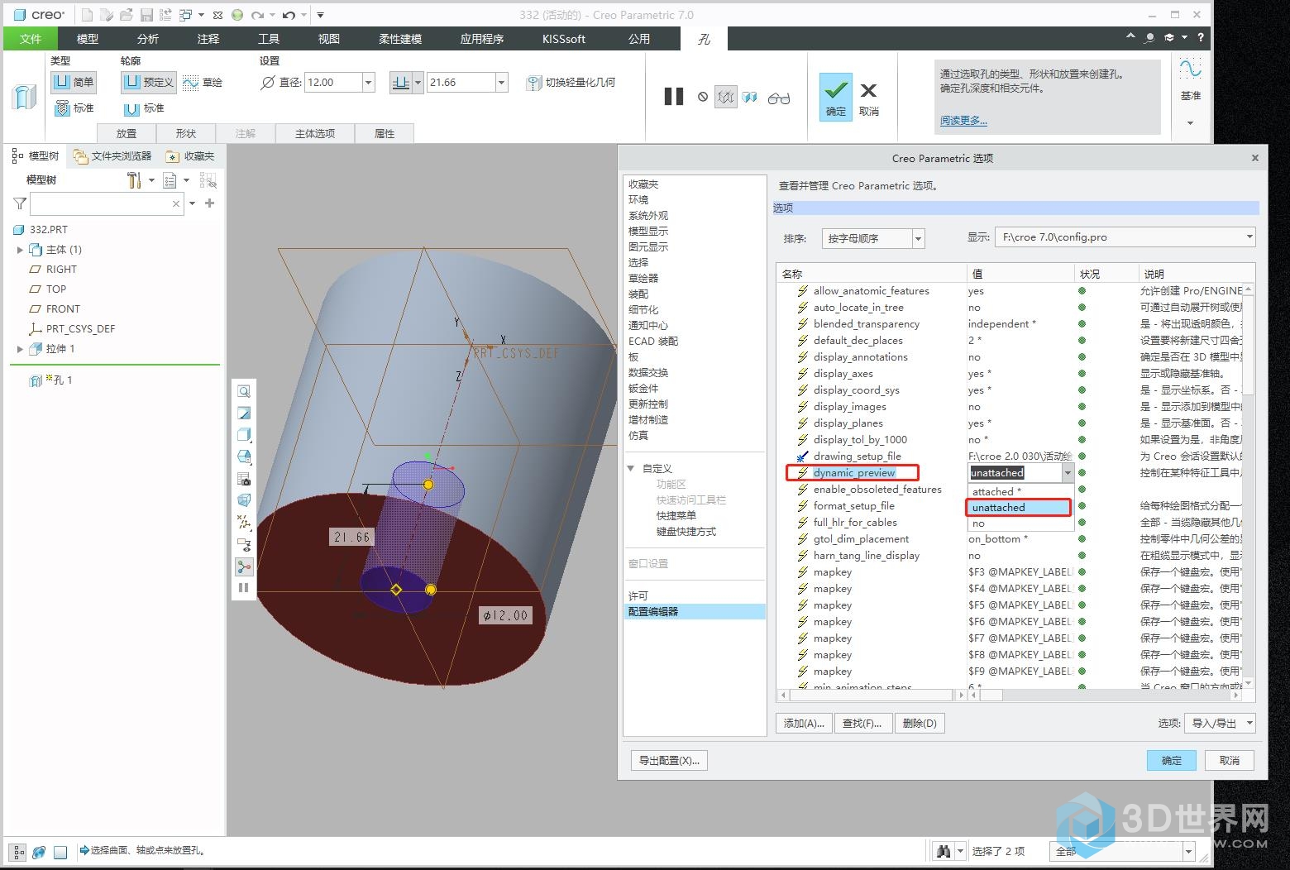
Task: Open the diameter value dropdown
Action: click(369, 83)
